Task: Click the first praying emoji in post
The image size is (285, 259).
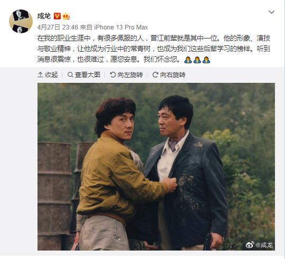Action: (188, 60)
